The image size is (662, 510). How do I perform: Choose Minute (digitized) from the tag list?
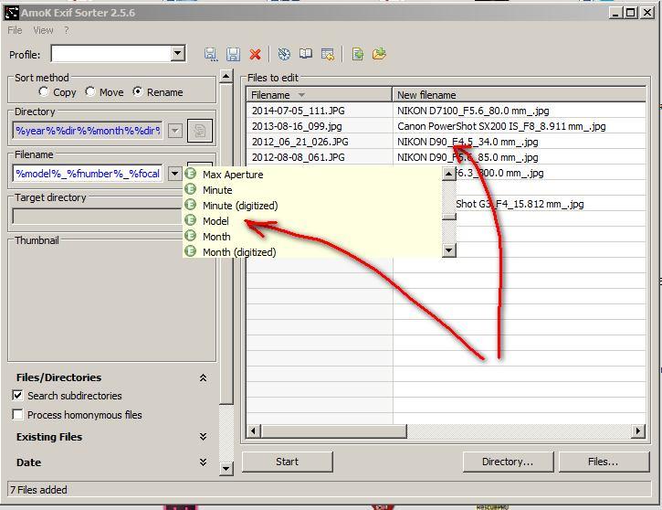click(x=240, y=206)
